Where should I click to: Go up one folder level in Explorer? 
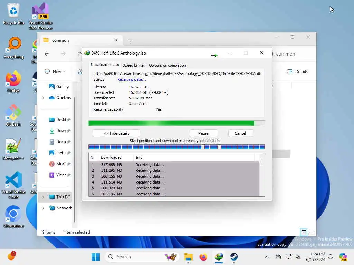pyautogui.click(x=79, y=53)
